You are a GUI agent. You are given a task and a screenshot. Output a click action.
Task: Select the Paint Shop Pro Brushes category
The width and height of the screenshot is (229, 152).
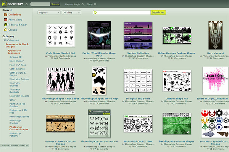tap(18, 105)
